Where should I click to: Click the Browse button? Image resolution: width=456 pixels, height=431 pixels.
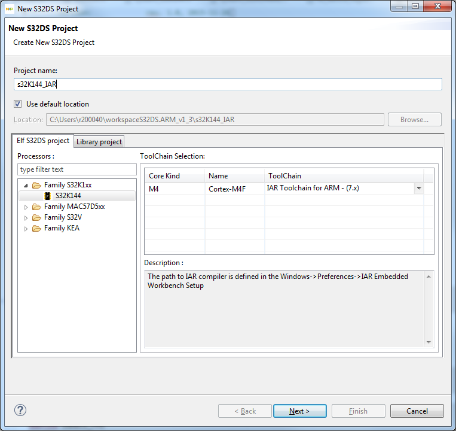[414, 120]
